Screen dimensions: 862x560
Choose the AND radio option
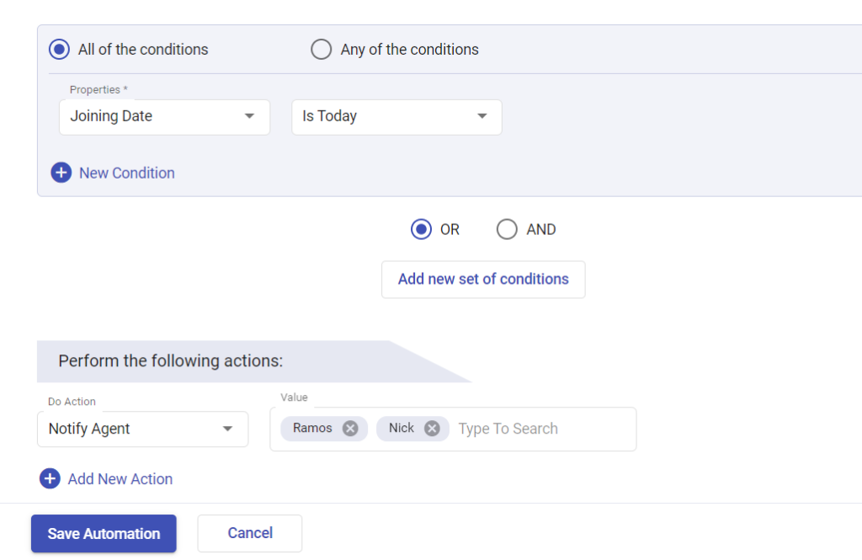click(x=507, y=229)
